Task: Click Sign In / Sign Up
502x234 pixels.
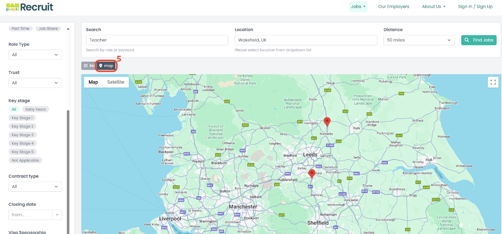Action: click(x=475, y=7)
